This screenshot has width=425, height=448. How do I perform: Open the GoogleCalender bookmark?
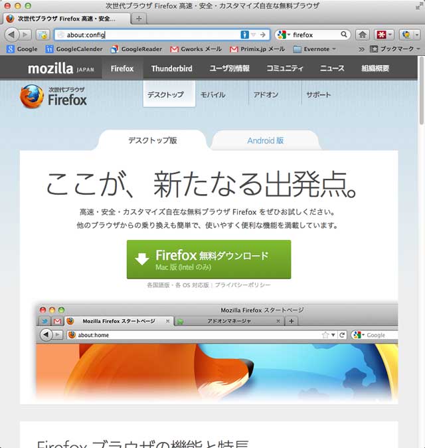pyautogui.click(x=74, y=49)
